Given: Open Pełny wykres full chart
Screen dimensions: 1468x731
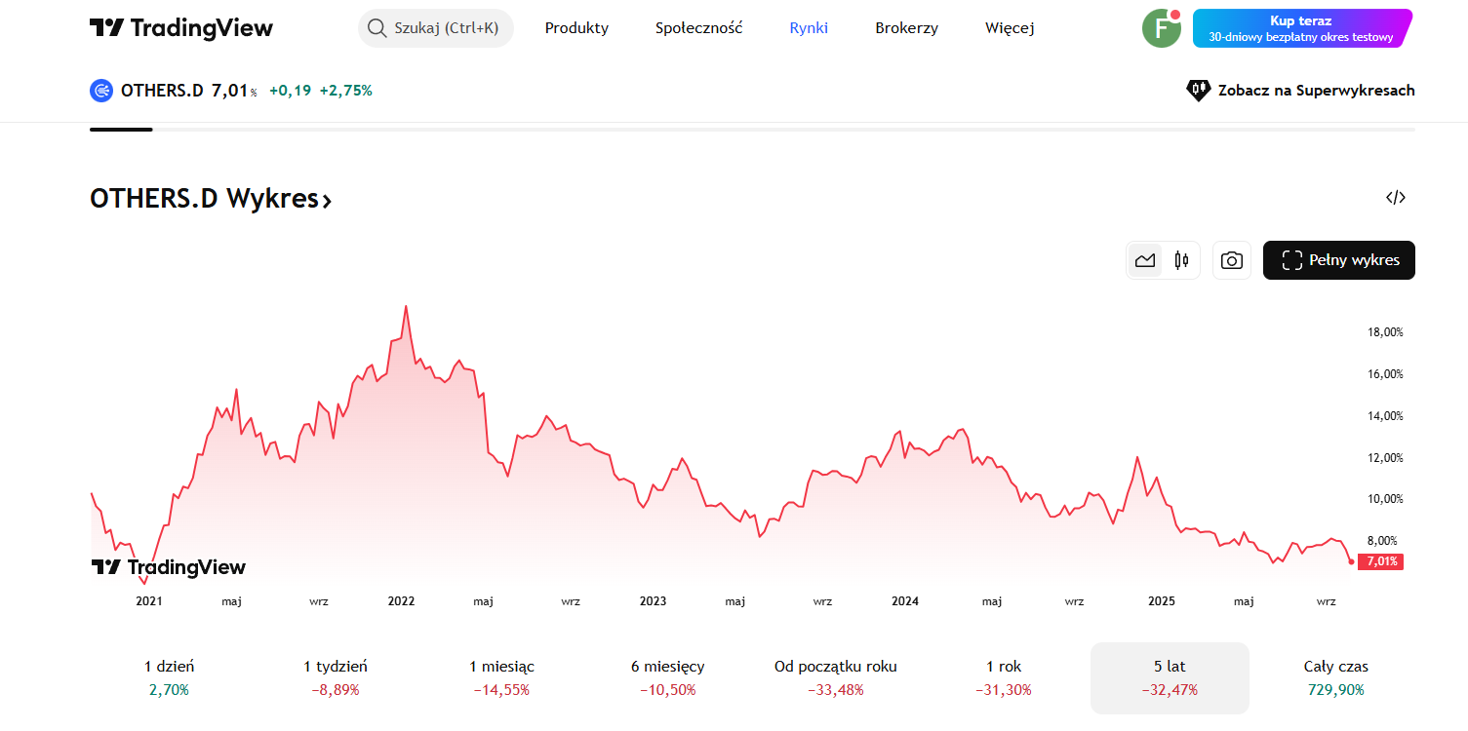Looking at the screenshot, I should [1338, 260].
